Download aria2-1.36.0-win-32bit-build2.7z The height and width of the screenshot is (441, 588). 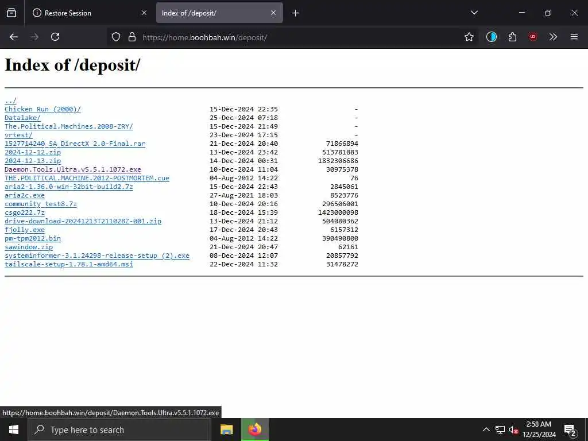[x=69, y=187]
